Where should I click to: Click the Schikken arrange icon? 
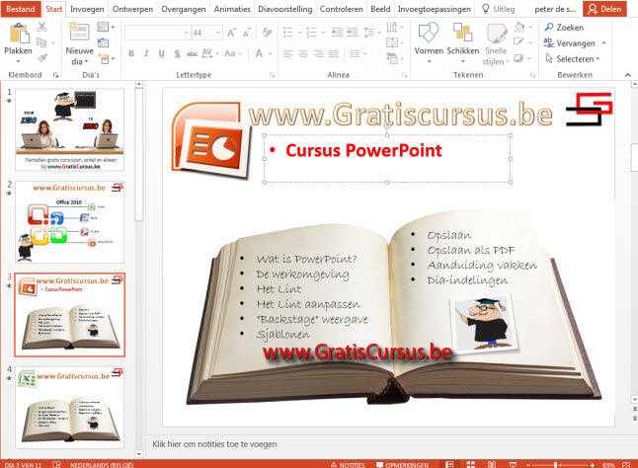462,33
